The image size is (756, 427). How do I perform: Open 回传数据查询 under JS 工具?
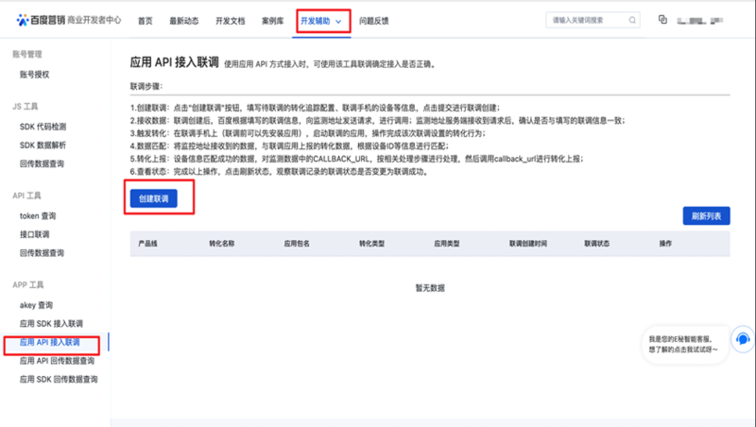click(x=42, y=163)
